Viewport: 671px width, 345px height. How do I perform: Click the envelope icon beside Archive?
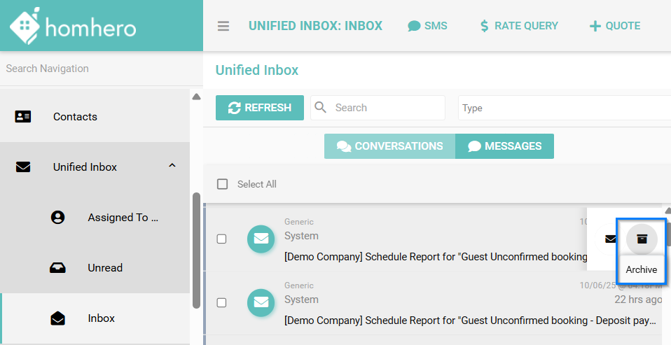tap(610, 239)
